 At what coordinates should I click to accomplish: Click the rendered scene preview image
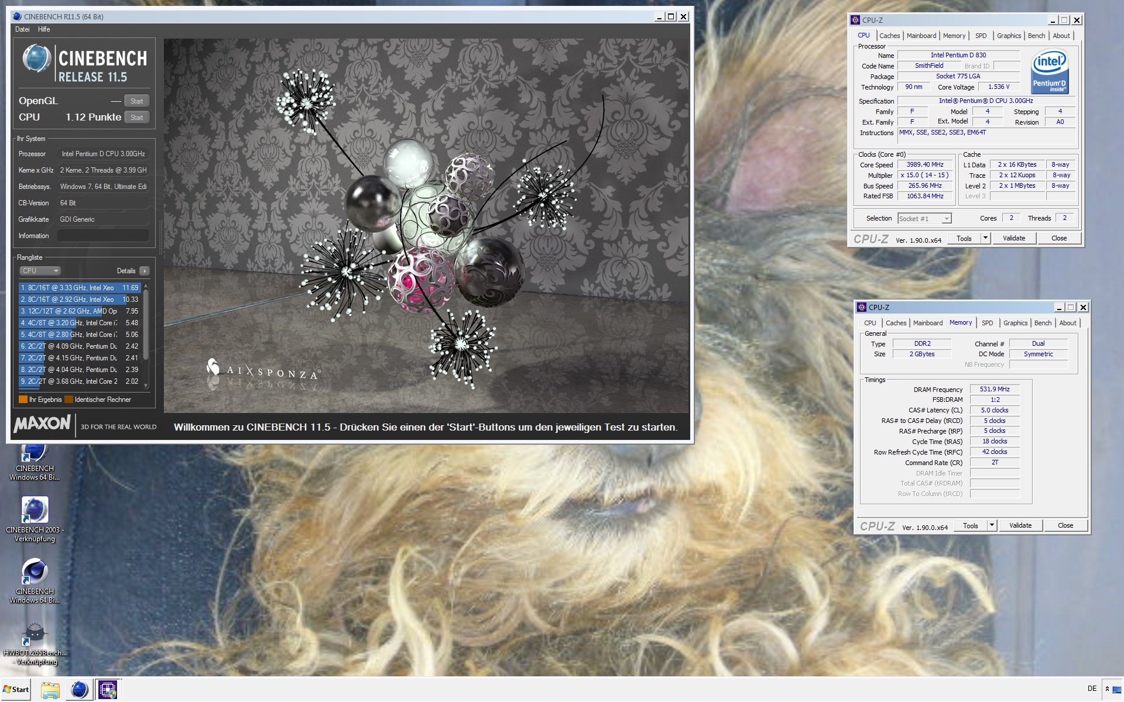point(426,226)
